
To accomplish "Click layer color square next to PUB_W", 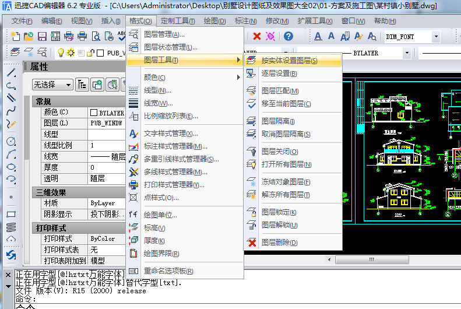I will coord(101,53).
